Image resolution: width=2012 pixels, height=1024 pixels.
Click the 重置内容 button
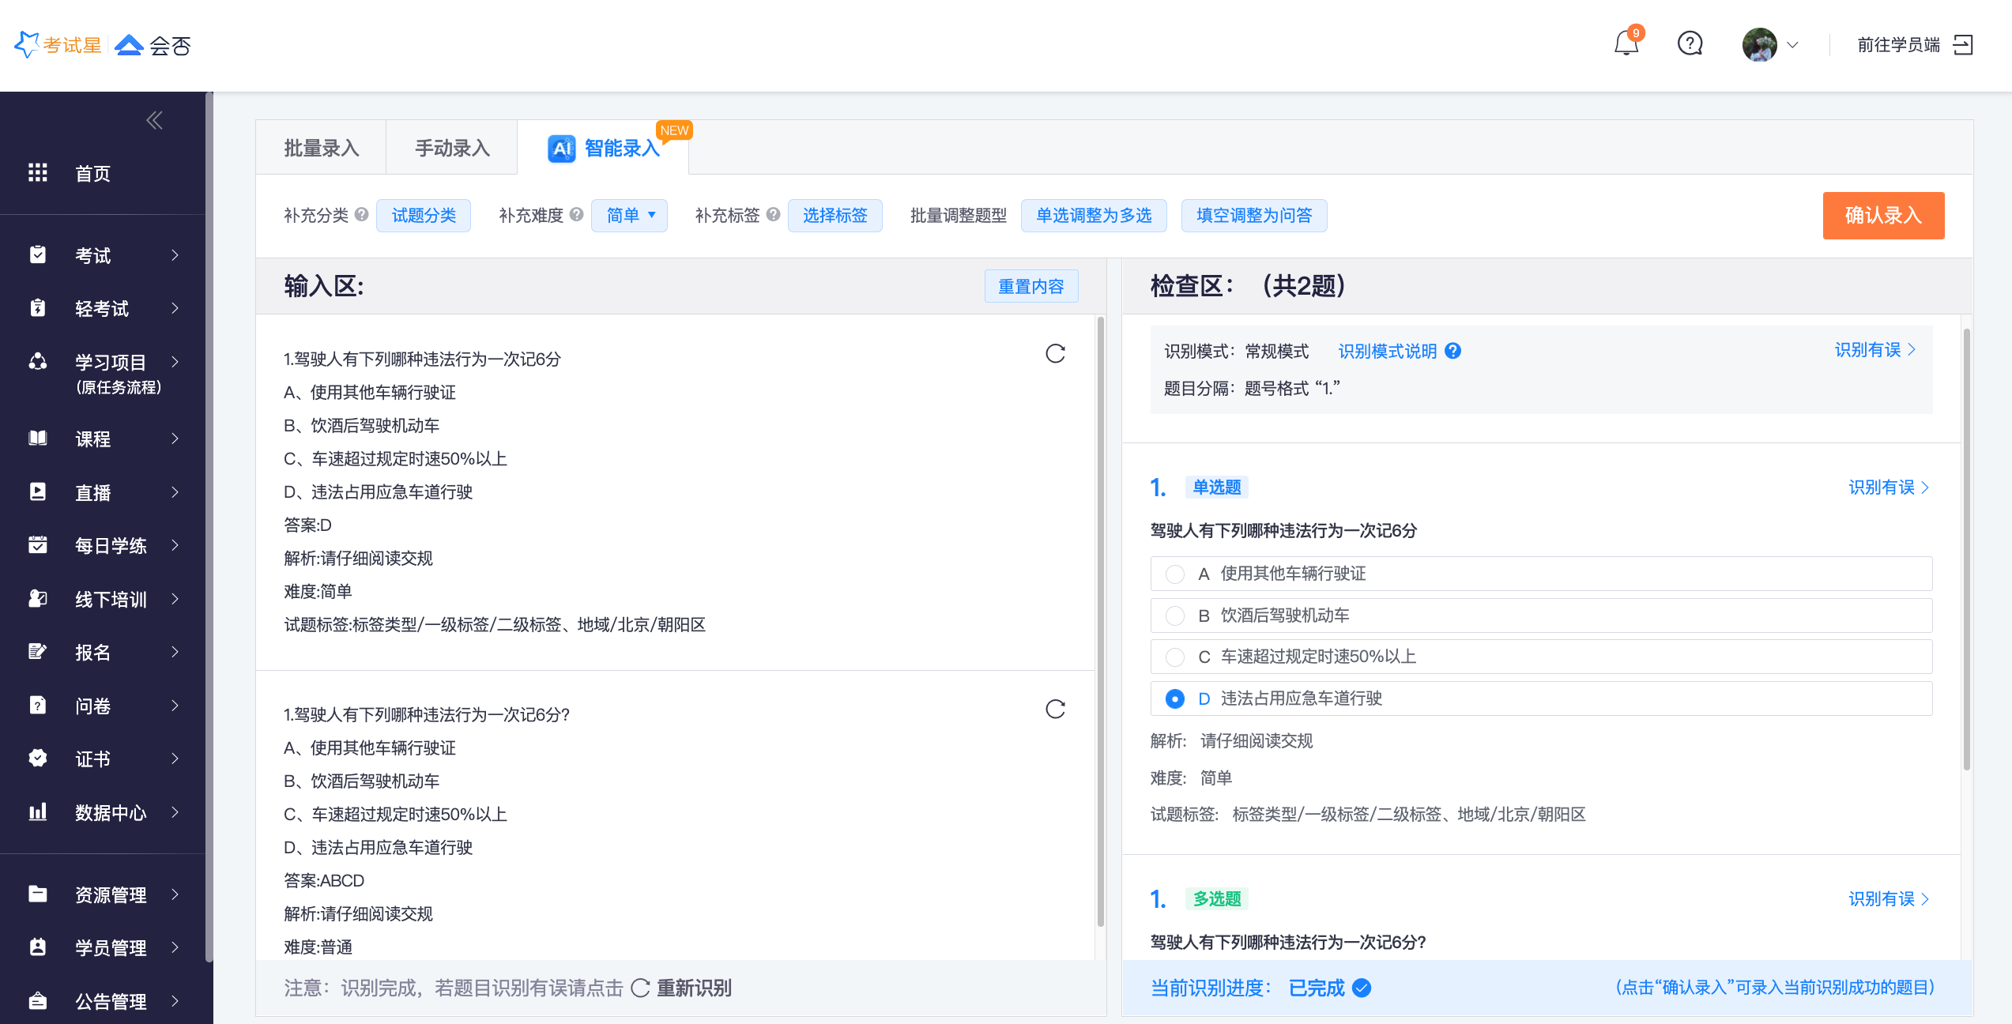point(1030,286)
